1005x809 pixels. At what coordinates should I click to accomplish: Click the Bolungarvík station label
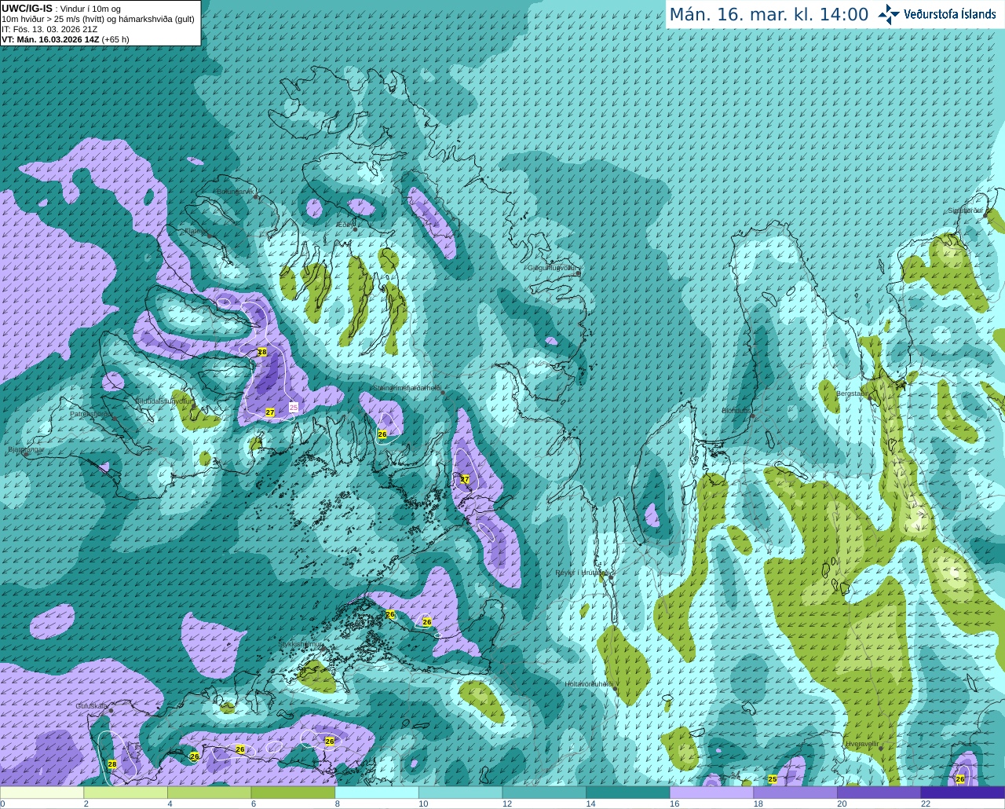(x=234, y=192)
